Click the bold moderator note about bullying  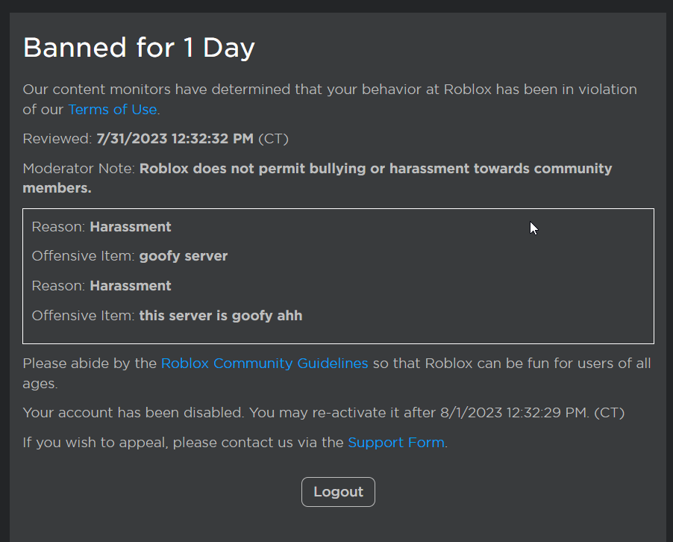[375, 169]
